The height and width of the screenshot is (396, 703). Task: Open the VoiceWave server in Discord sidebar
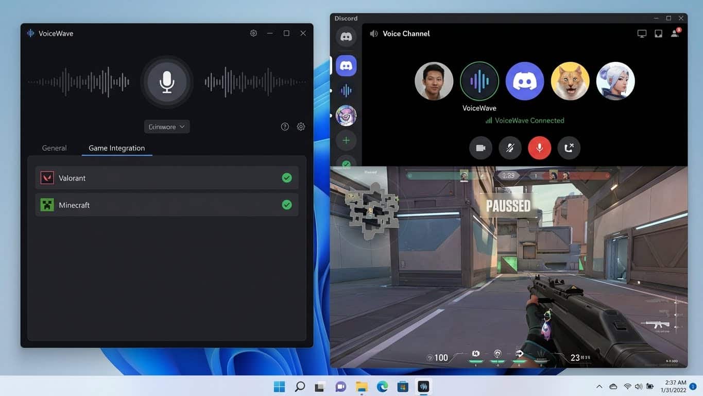[x=346, y=91]
